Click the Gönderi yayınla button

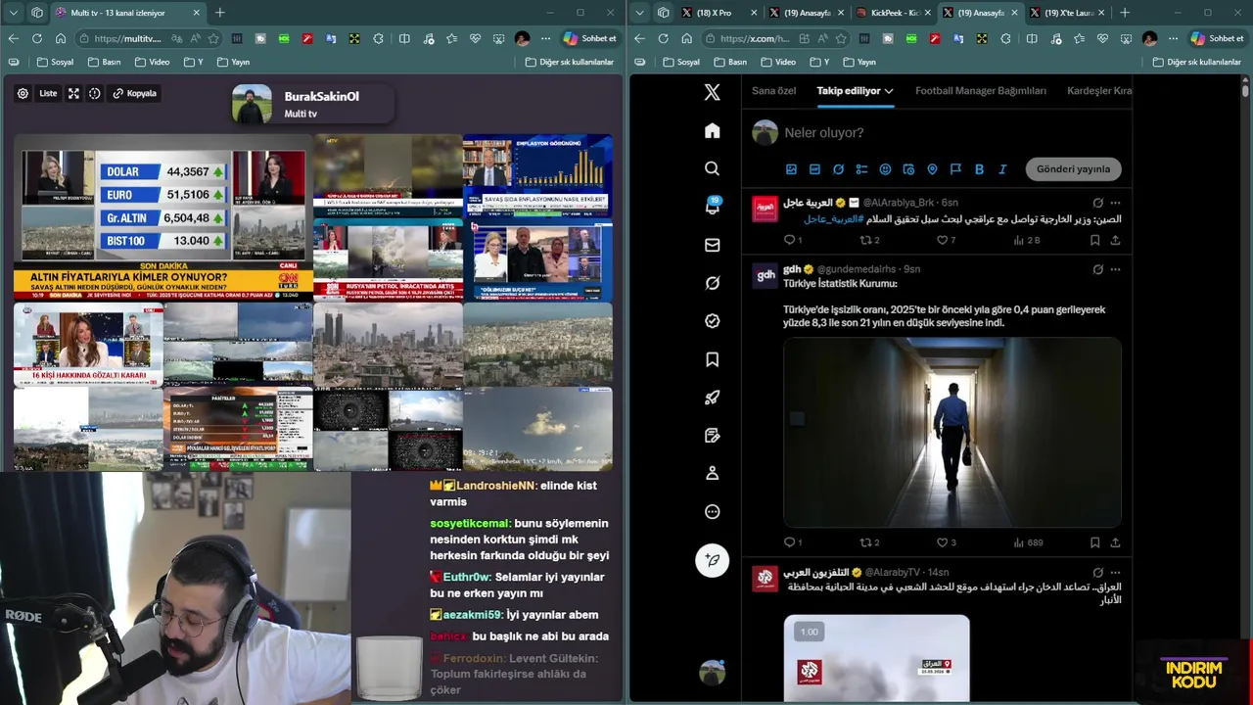(x=1073, y=169)
